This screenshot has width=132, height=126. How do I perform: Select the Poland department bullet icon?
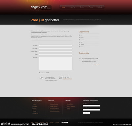[79, 47]
